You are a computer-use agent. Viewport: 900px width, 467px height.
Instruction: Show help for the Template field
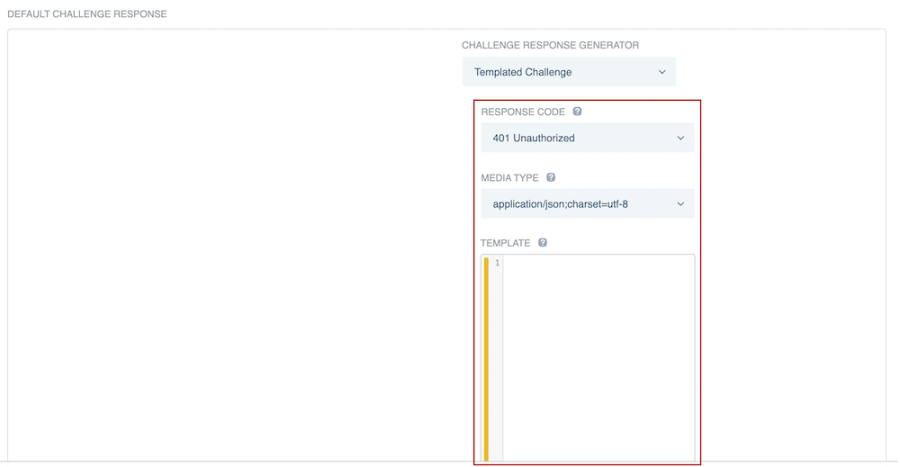coord(543,243)
